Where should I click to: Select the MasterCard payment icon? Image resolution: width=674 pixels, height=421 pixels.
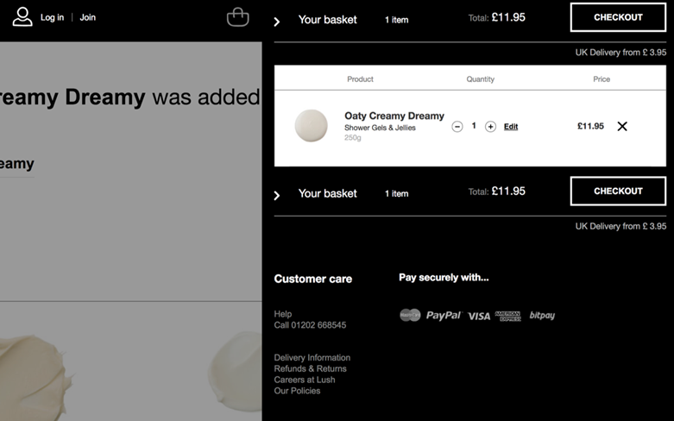[410, 316]
